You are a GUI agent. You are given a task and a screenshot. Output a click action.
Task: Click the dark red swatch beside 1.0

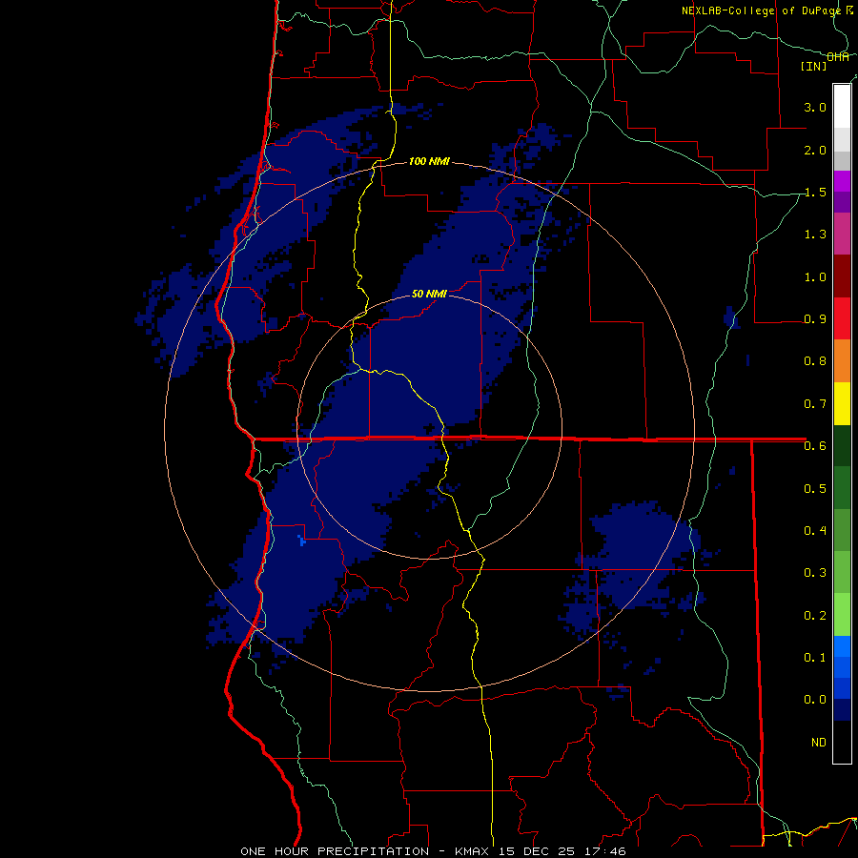click(842, 276)
